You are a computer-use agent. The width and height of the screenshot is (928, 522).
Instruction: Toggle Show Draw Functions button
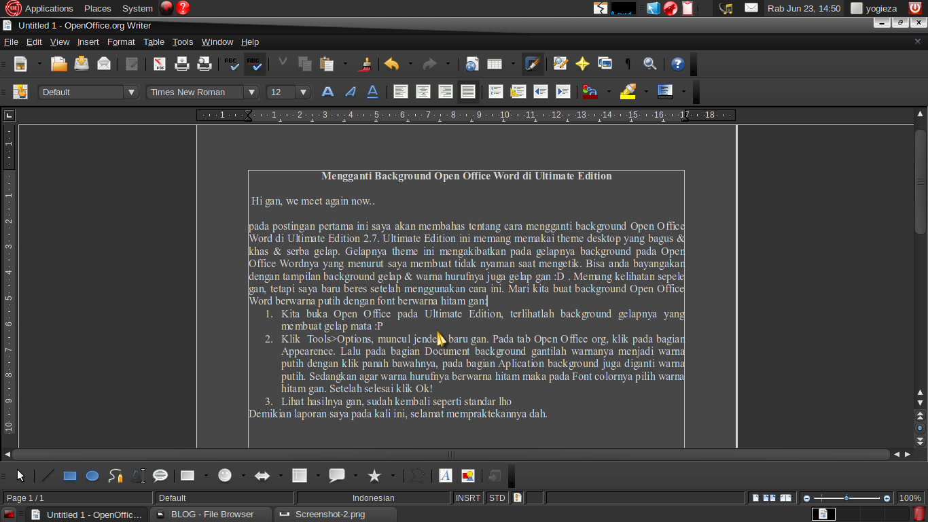[x=533, y=64]
